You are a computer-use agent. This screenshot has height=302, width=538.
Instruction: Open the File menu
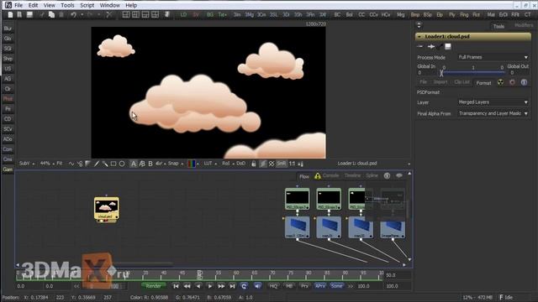[x=18, y=5]
